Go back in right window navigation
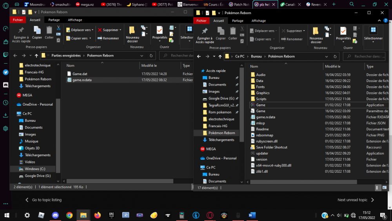Image resolution: width=392 pixels, height=221 pixels. point(199,57)
